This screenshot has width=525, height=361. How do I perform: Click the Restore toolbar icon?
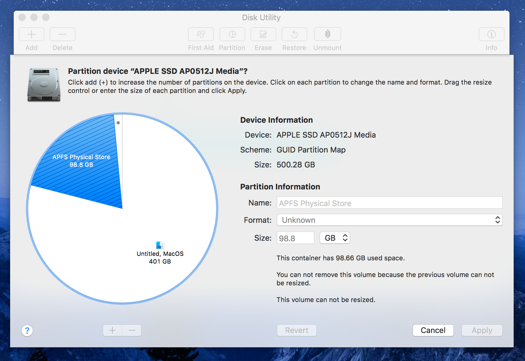pyautogui.click(x=294, y=34)
